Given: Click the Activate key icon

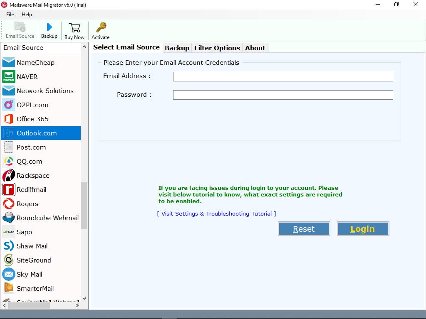Looking at the screenshot, I should click(101, 27).
